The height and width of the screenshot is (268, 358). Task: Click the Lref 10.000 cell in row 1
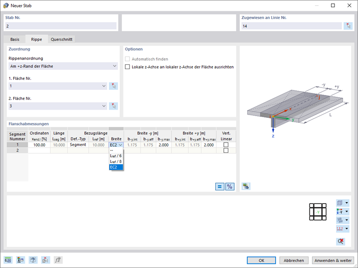(98, 145)
